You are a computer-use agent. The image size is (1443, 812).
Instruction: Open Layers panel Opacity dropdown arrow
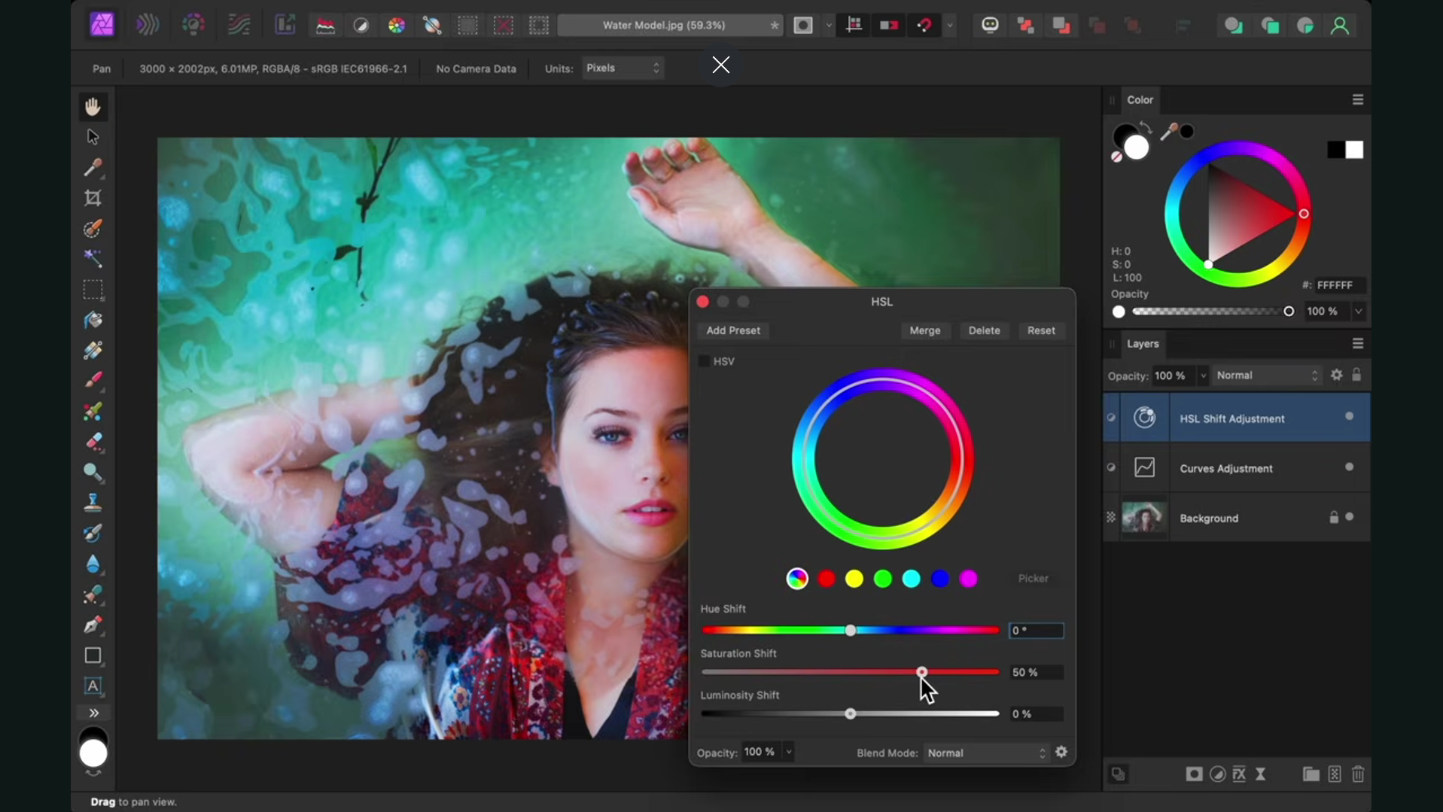click(x=1203, y=376)
